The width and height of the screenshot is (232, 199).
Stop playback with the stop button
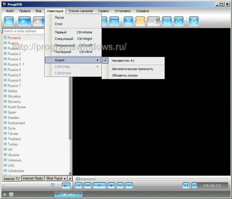coord(111,185)
